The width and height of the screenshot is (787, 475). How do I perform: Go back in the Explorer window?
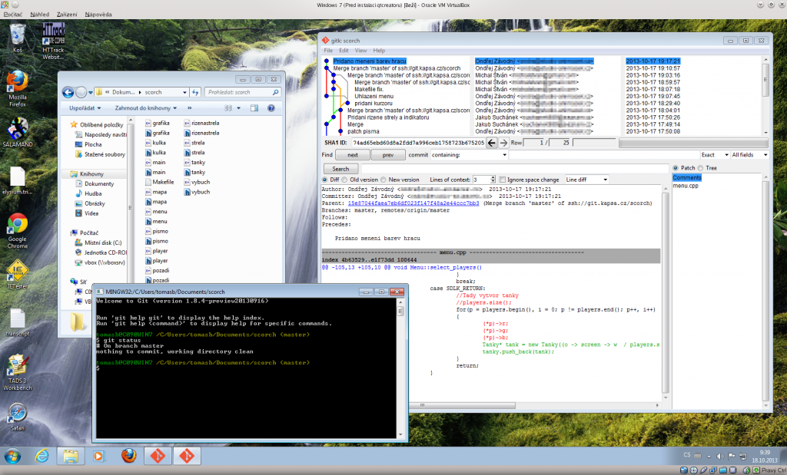(x=68, y=92)
